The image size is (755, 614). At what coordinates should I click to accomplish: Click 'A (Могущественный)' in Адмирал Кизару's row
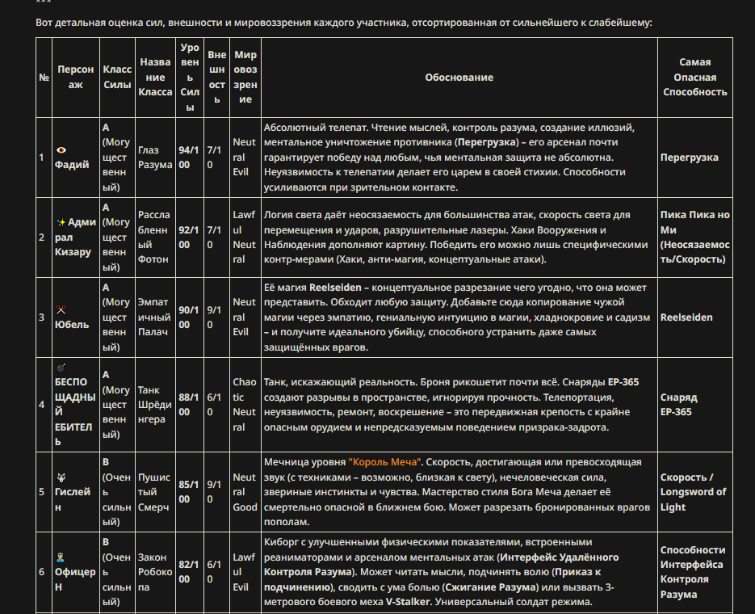pyautogui.click(x=116, y=237)
